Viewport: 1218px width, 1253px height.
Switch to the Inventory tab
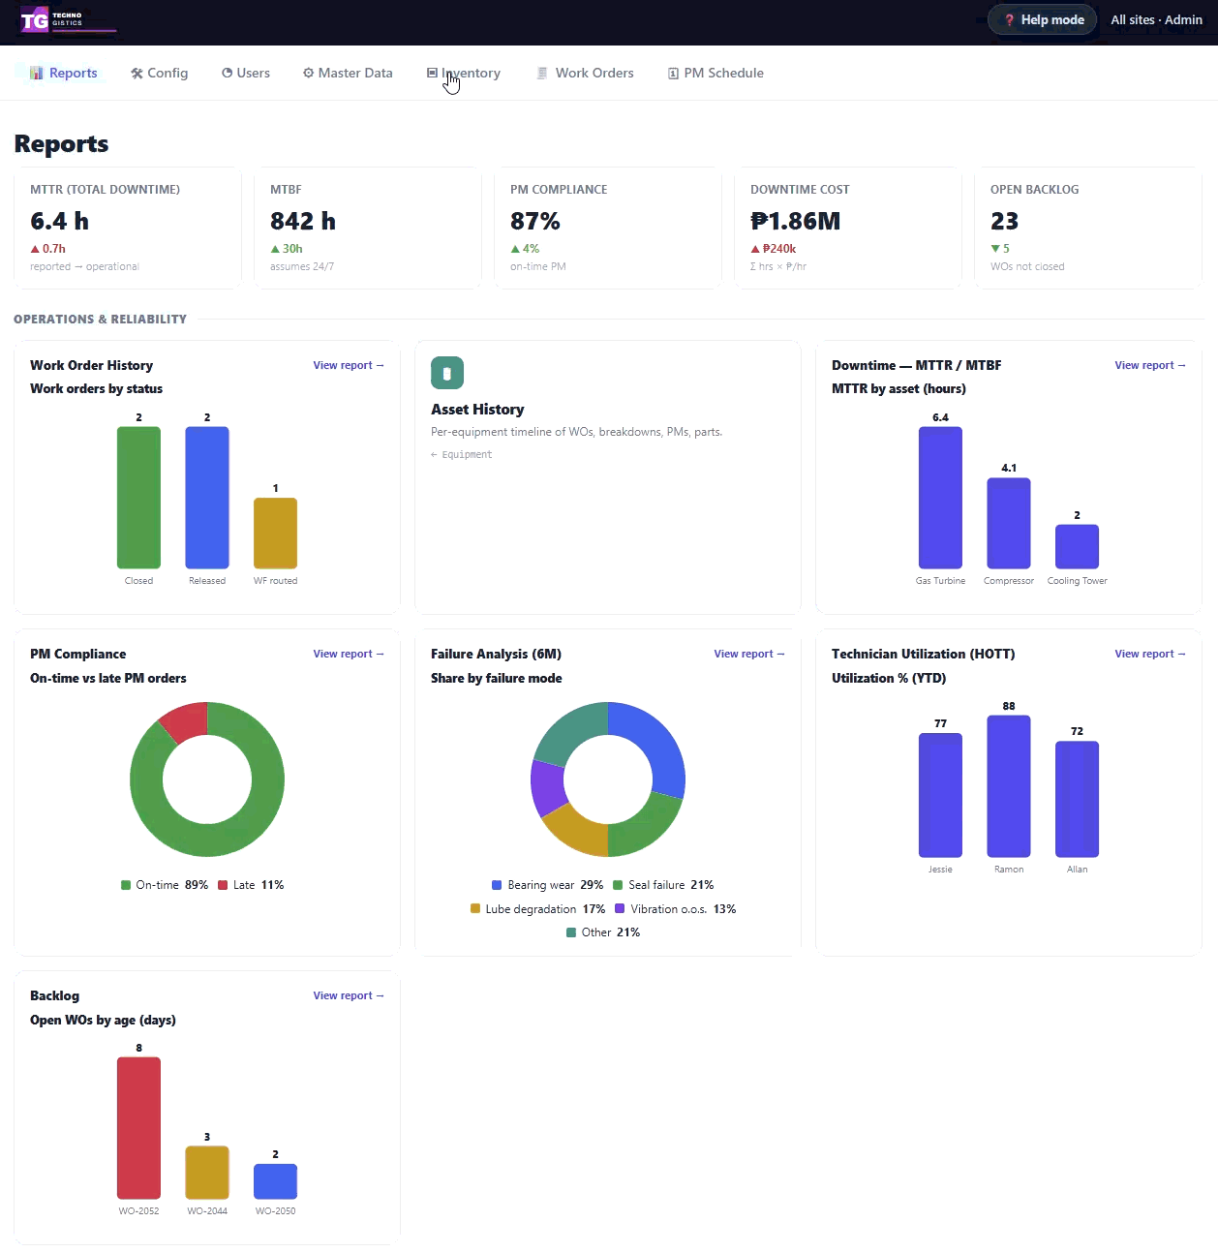464,73
